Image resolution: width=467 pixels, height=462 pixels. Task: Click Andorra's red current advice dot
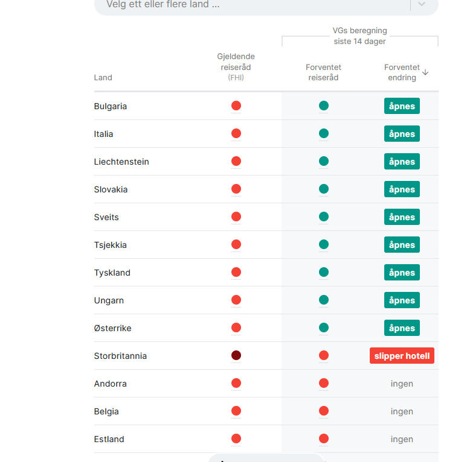click(x=236, y=384)
